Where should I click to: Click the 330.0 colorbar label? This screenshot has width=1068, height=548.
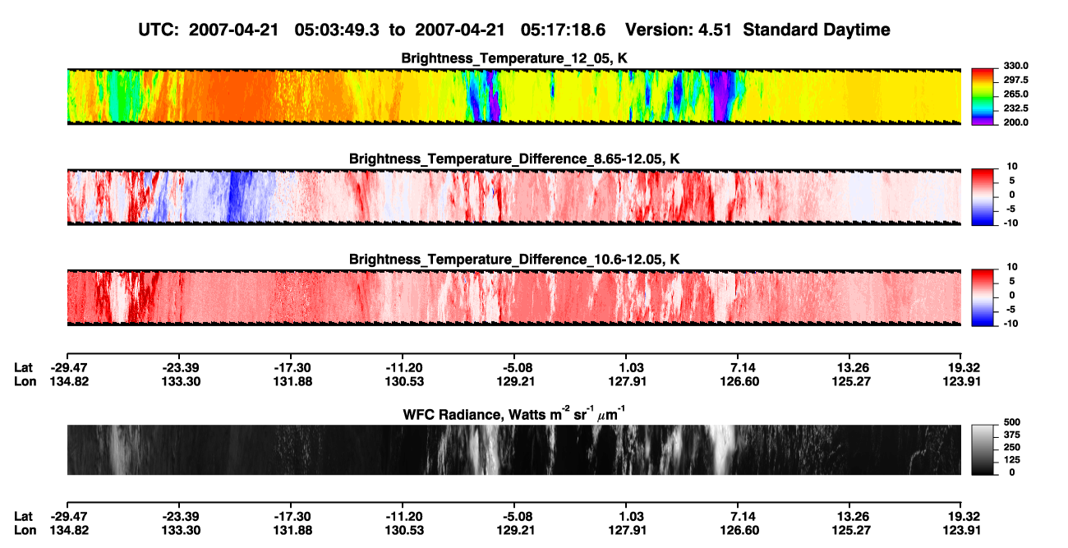click(x=1015, y=66)
